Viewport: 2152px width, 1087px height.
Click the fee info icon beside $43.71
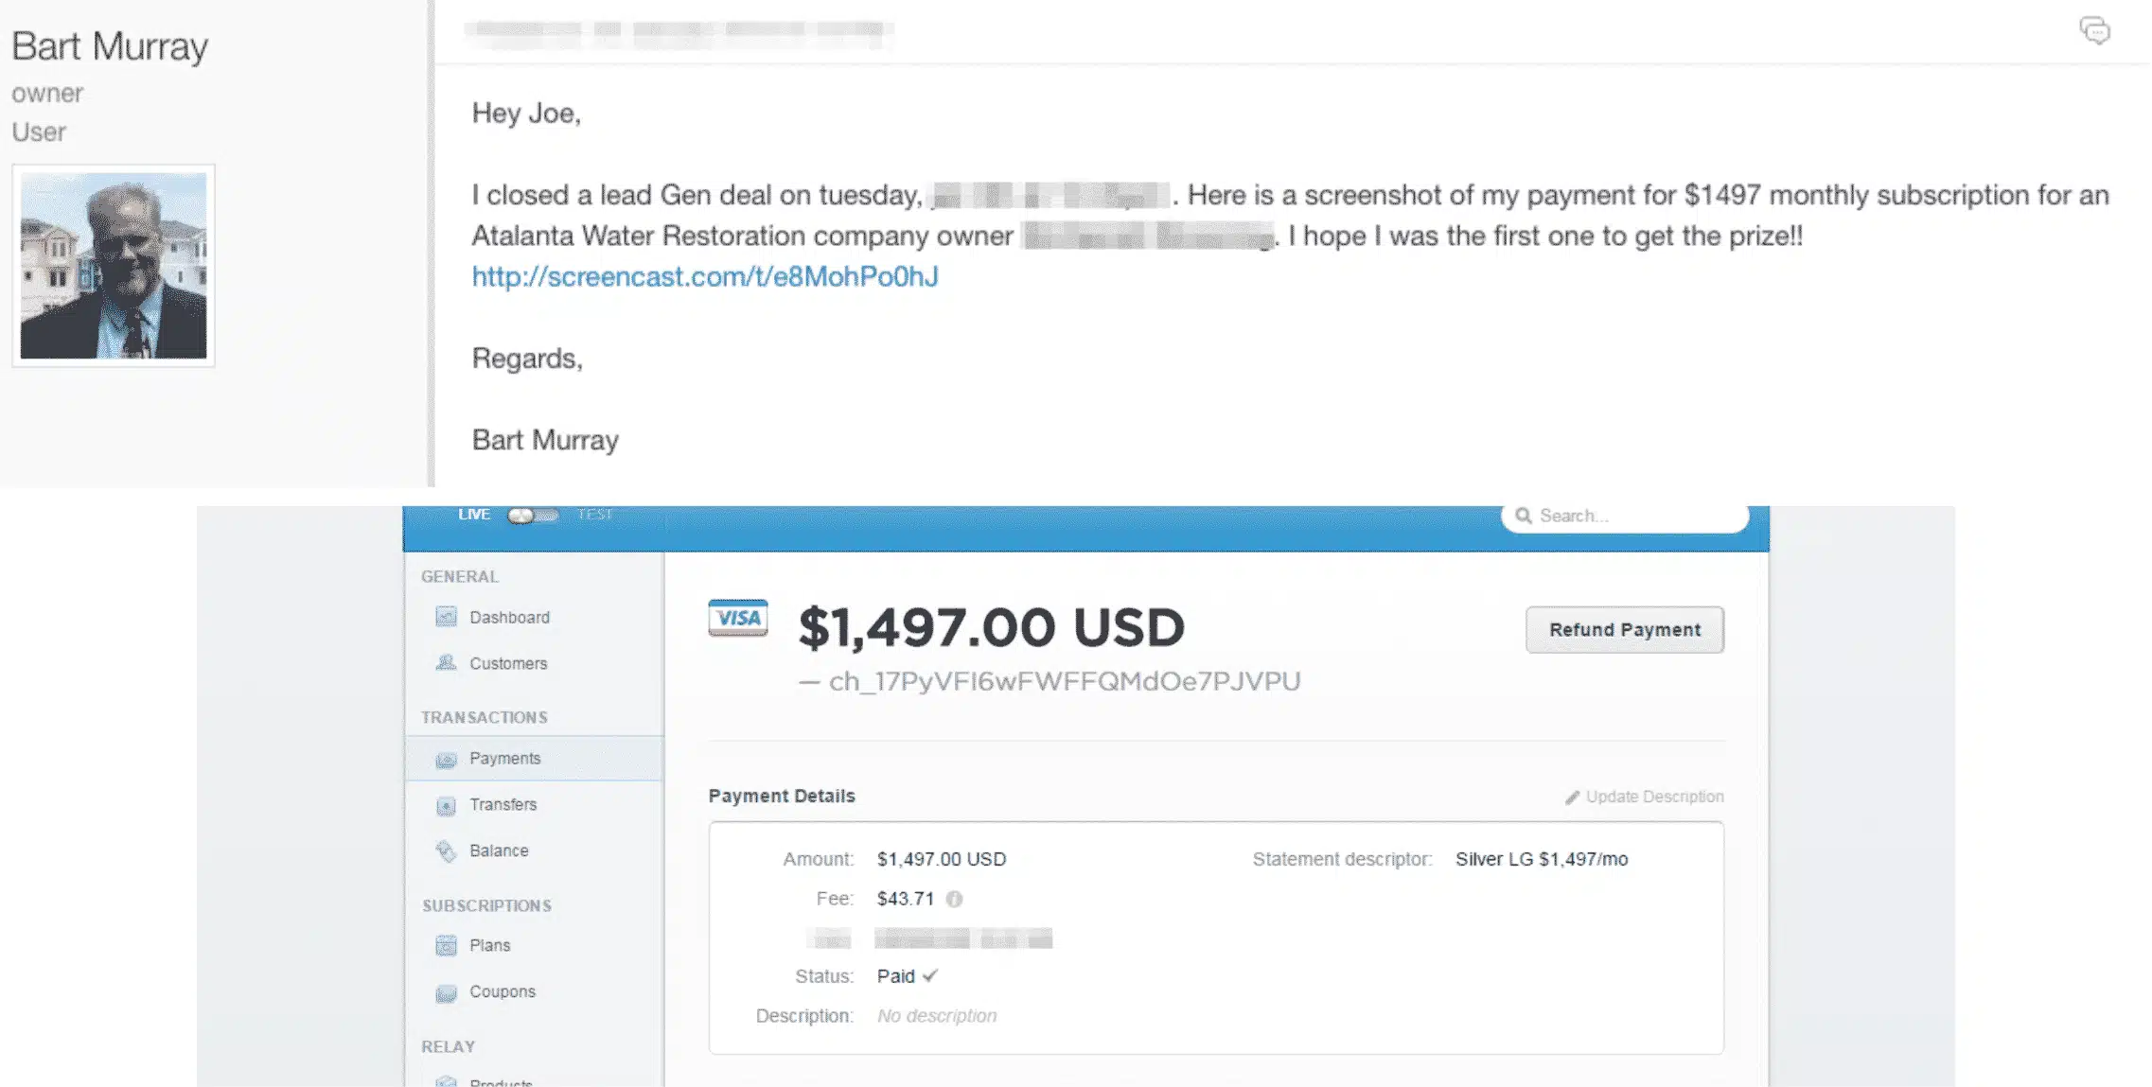pos(954,899)
